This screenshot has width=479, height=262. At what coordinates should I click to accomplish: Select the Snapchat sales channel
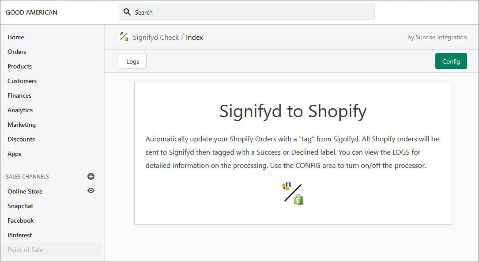coord(20,206)
